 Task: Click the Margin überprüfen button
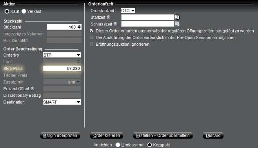click(x=60, y=136)
